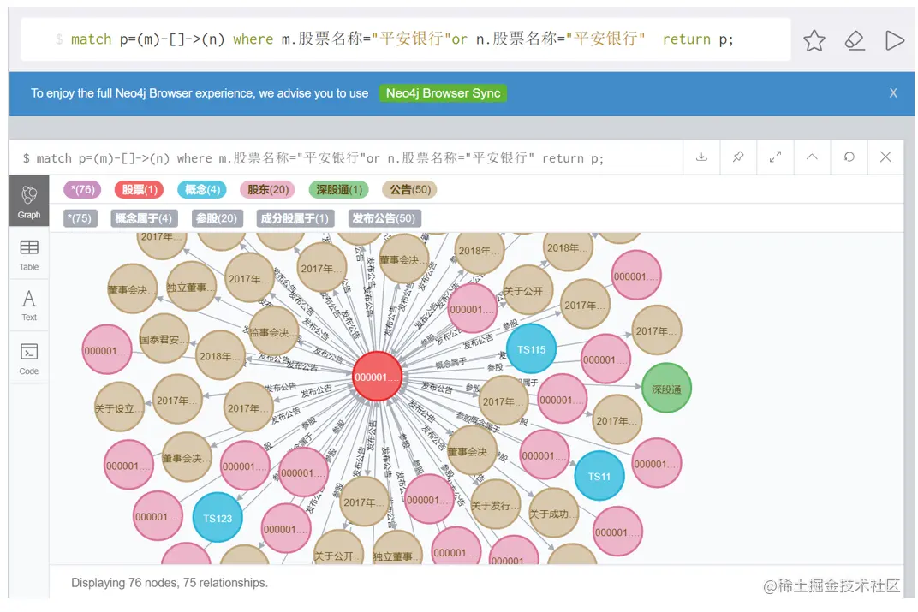Close the result frame

click(885, 157)
